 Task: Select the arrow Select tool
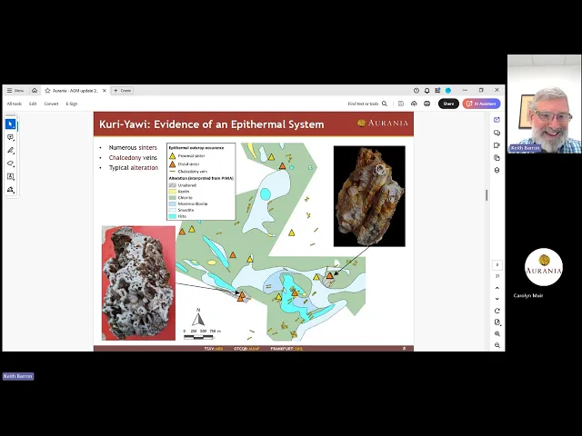[x=10, y=124]
